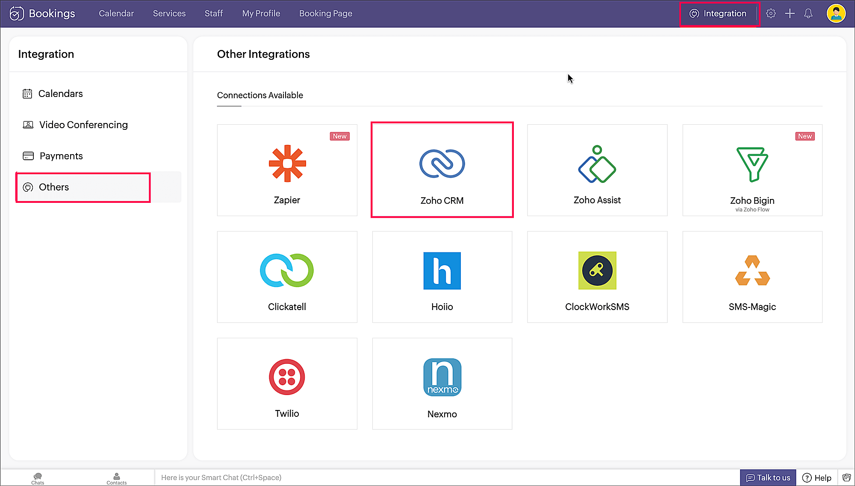The image size is (855, 486).
Task: Open the Services menu
Action: (169, 13)
